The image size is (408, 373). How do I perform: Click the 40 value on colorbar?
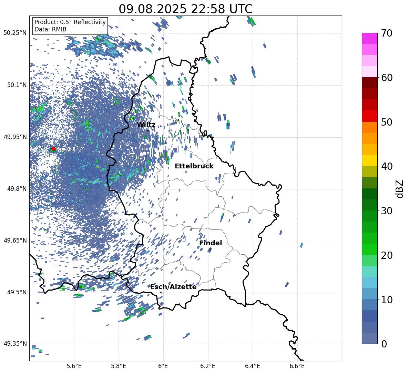(387, 166)
